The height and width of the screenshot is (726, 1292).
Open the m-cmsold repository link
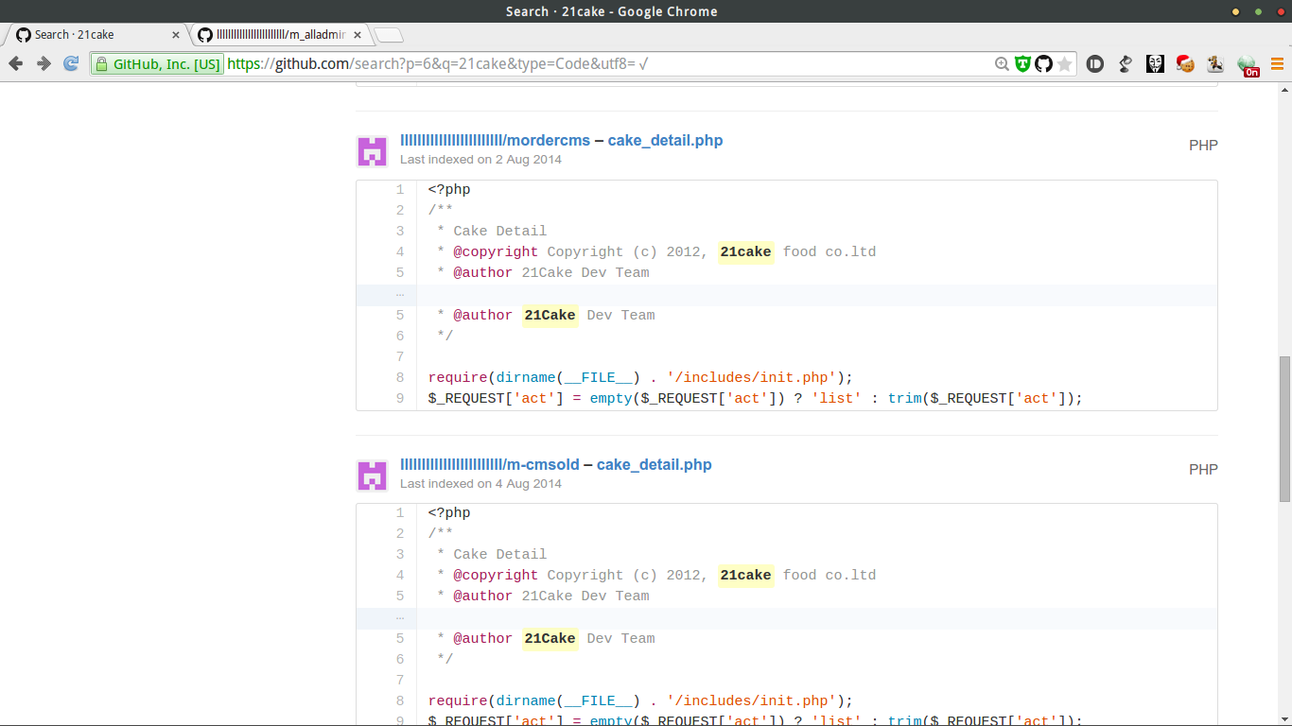[489, 465]
